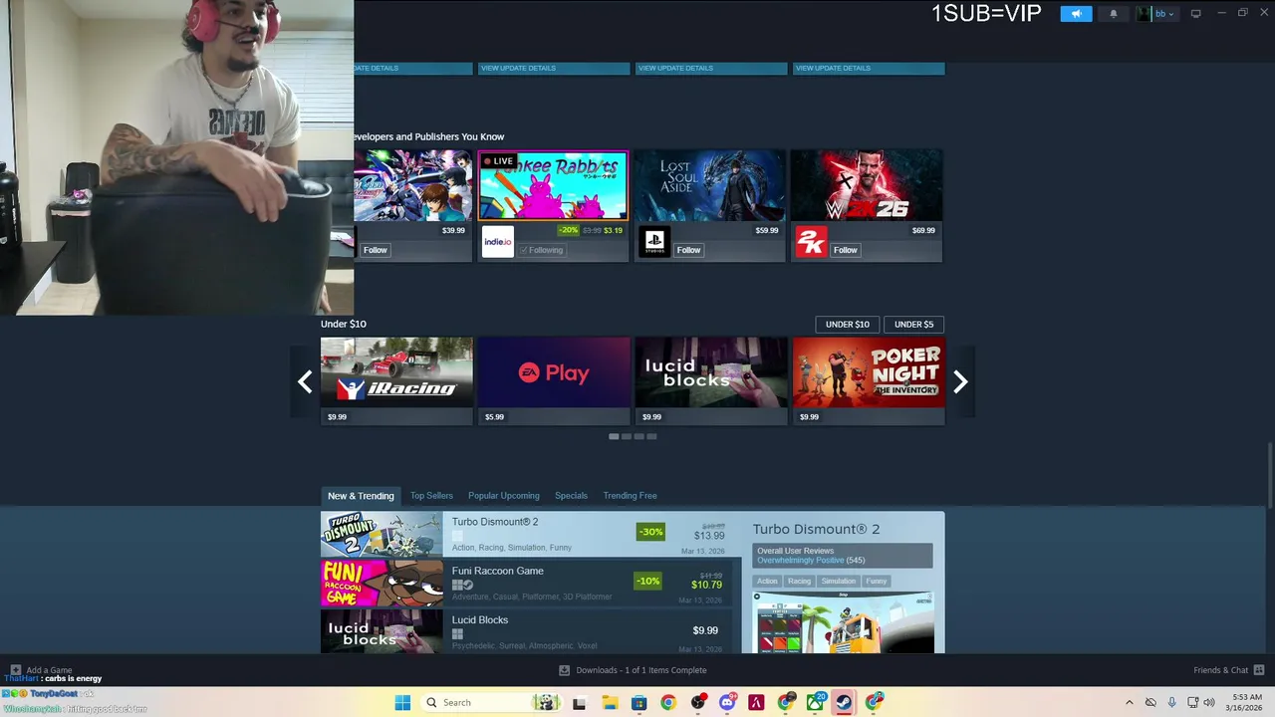
Task: Open the volume tray icon
Action: click(1209, 703)
